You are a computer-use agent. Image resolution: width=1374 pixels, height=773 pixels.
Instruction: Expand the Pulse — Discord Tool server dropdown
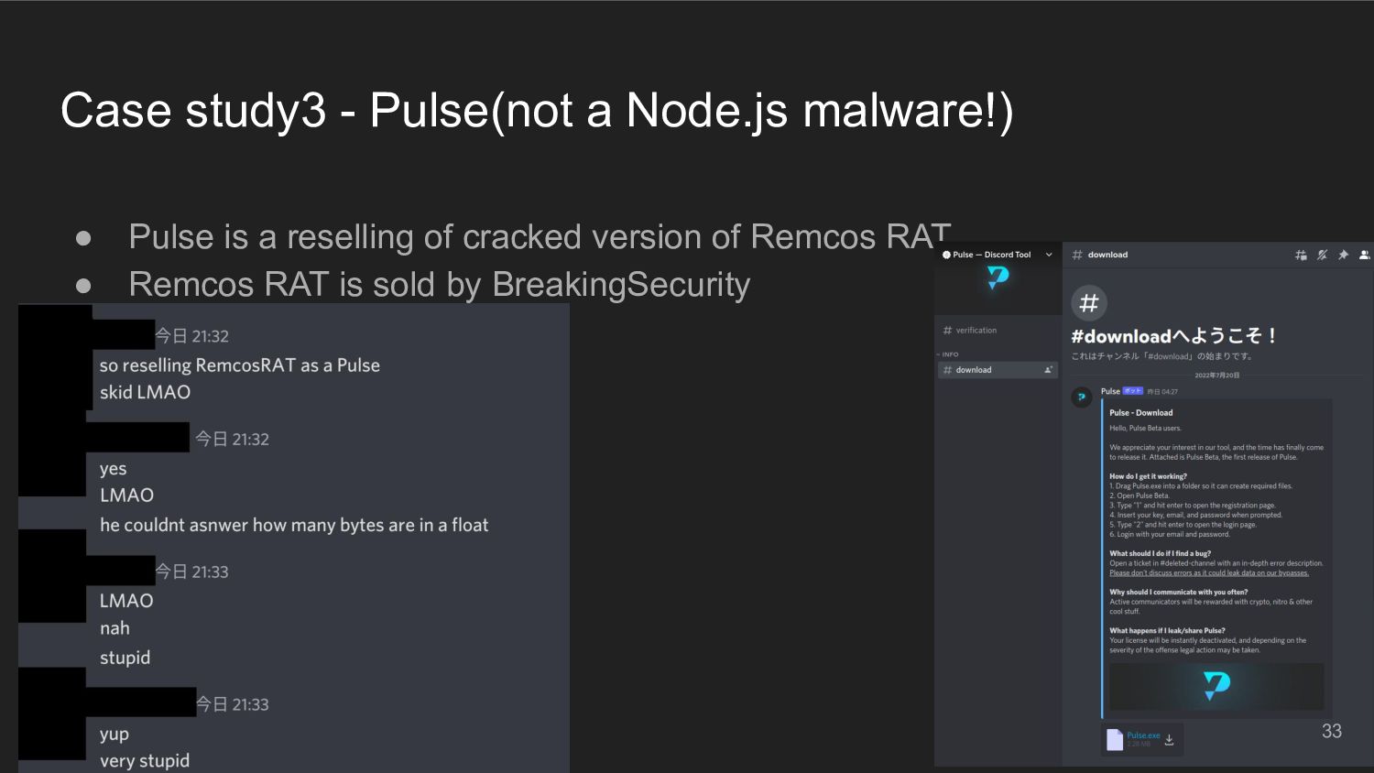(x=1049, y=255)
